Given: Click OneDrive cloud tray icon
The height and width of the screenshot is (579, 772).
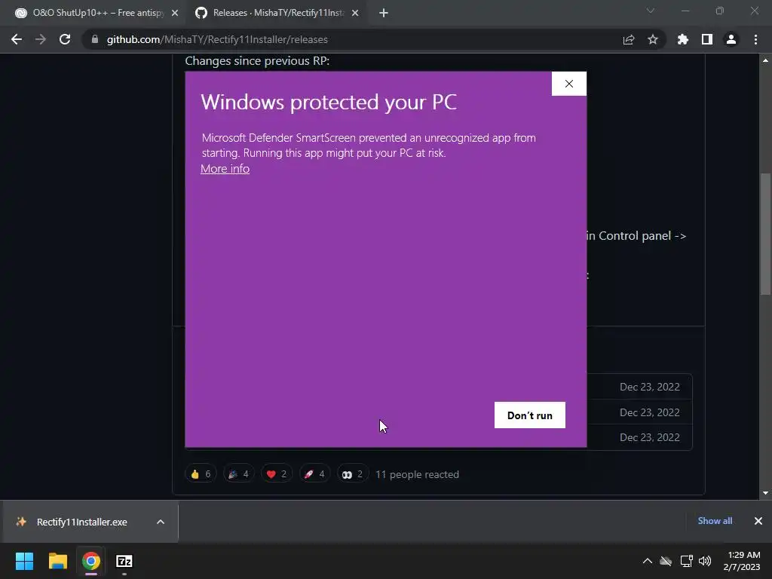Looking at the screenshot, I should pos(666,561).
